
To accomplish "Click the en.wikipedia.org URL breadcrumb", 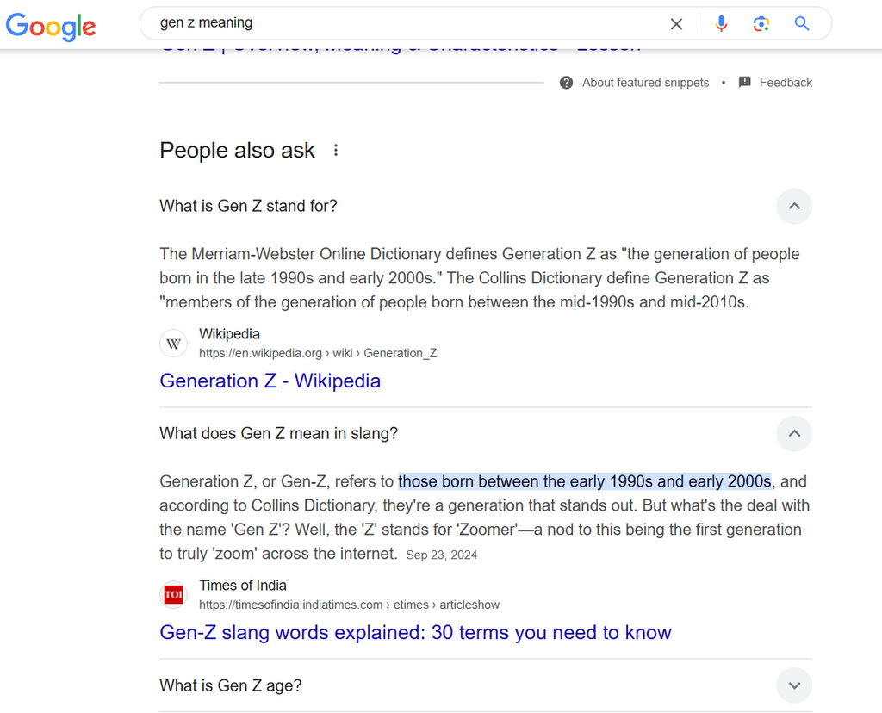I will pyautogui.click(x=318, y=353).
